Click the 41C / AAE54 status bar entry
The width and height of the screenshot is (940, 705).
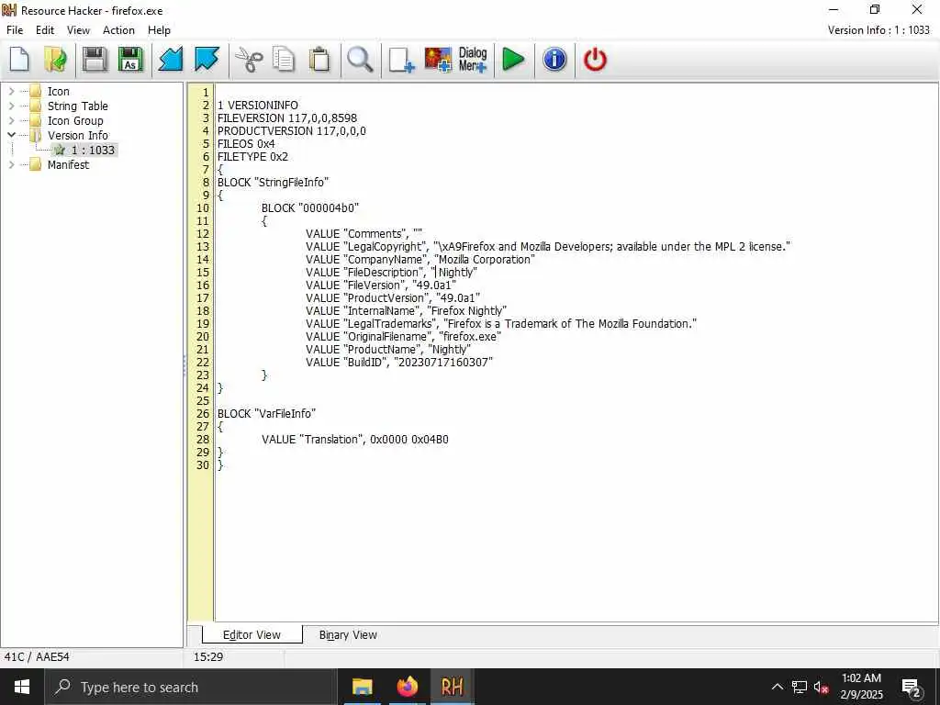(37, 657)
